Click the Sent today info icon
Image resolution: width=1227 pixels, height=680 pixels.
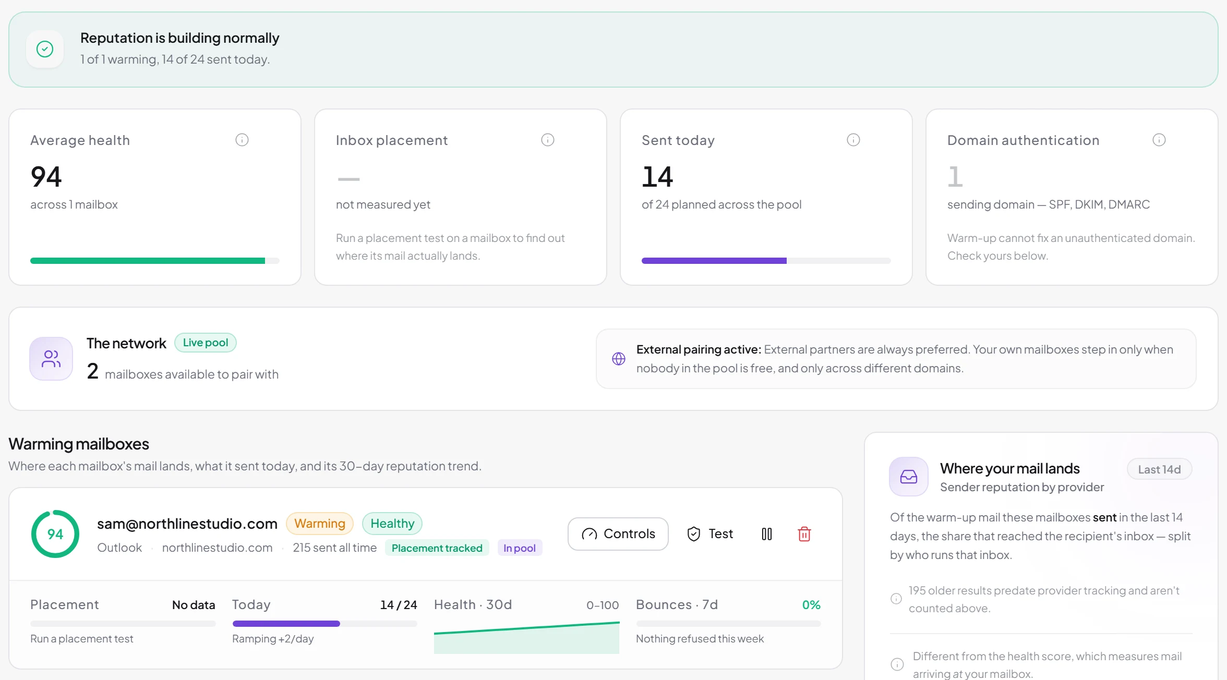tap(853, 140)
